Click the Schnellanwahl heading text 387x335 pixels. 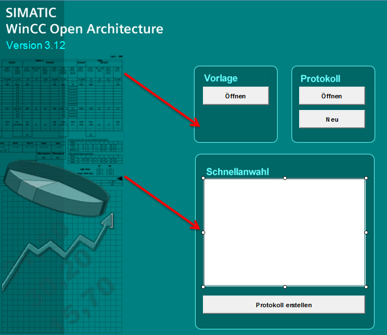click(x=237, y=172)
